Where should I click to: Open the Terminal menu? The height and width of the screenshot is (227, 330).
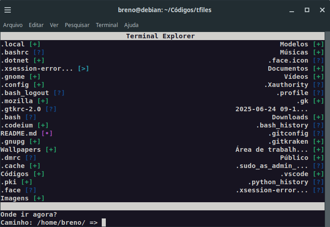pos(107,25)
